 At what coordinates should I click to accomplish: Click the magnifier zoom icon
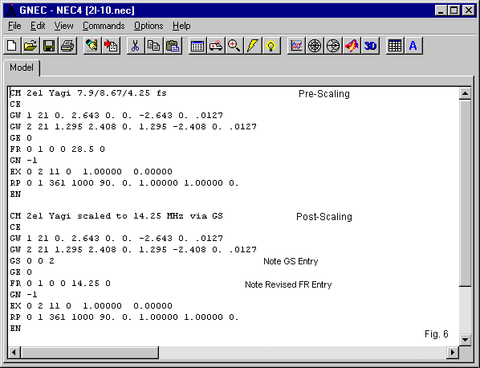[234, 46]
